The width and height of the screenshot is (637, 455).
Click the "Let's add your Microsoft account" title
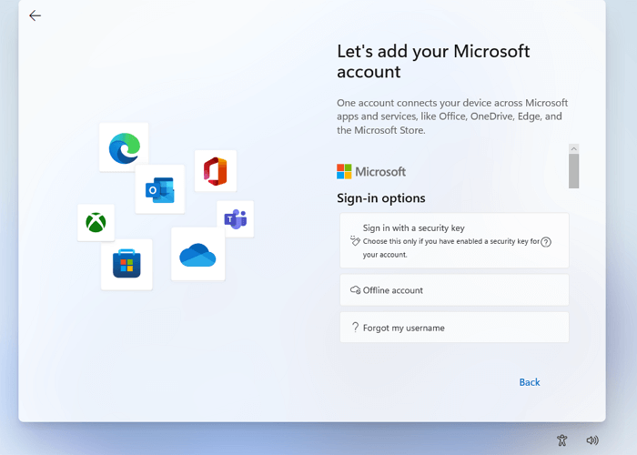tap(433, 61)
